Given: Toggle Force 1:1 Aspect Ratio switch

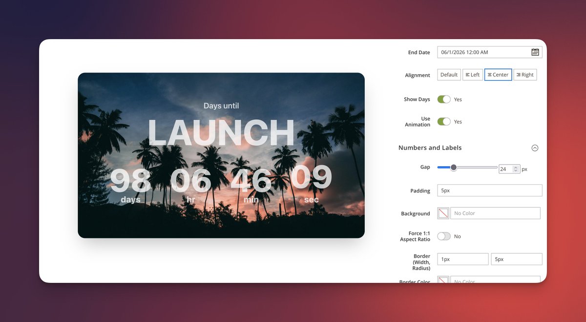Looking at the screenshot, I should (444, 236).
